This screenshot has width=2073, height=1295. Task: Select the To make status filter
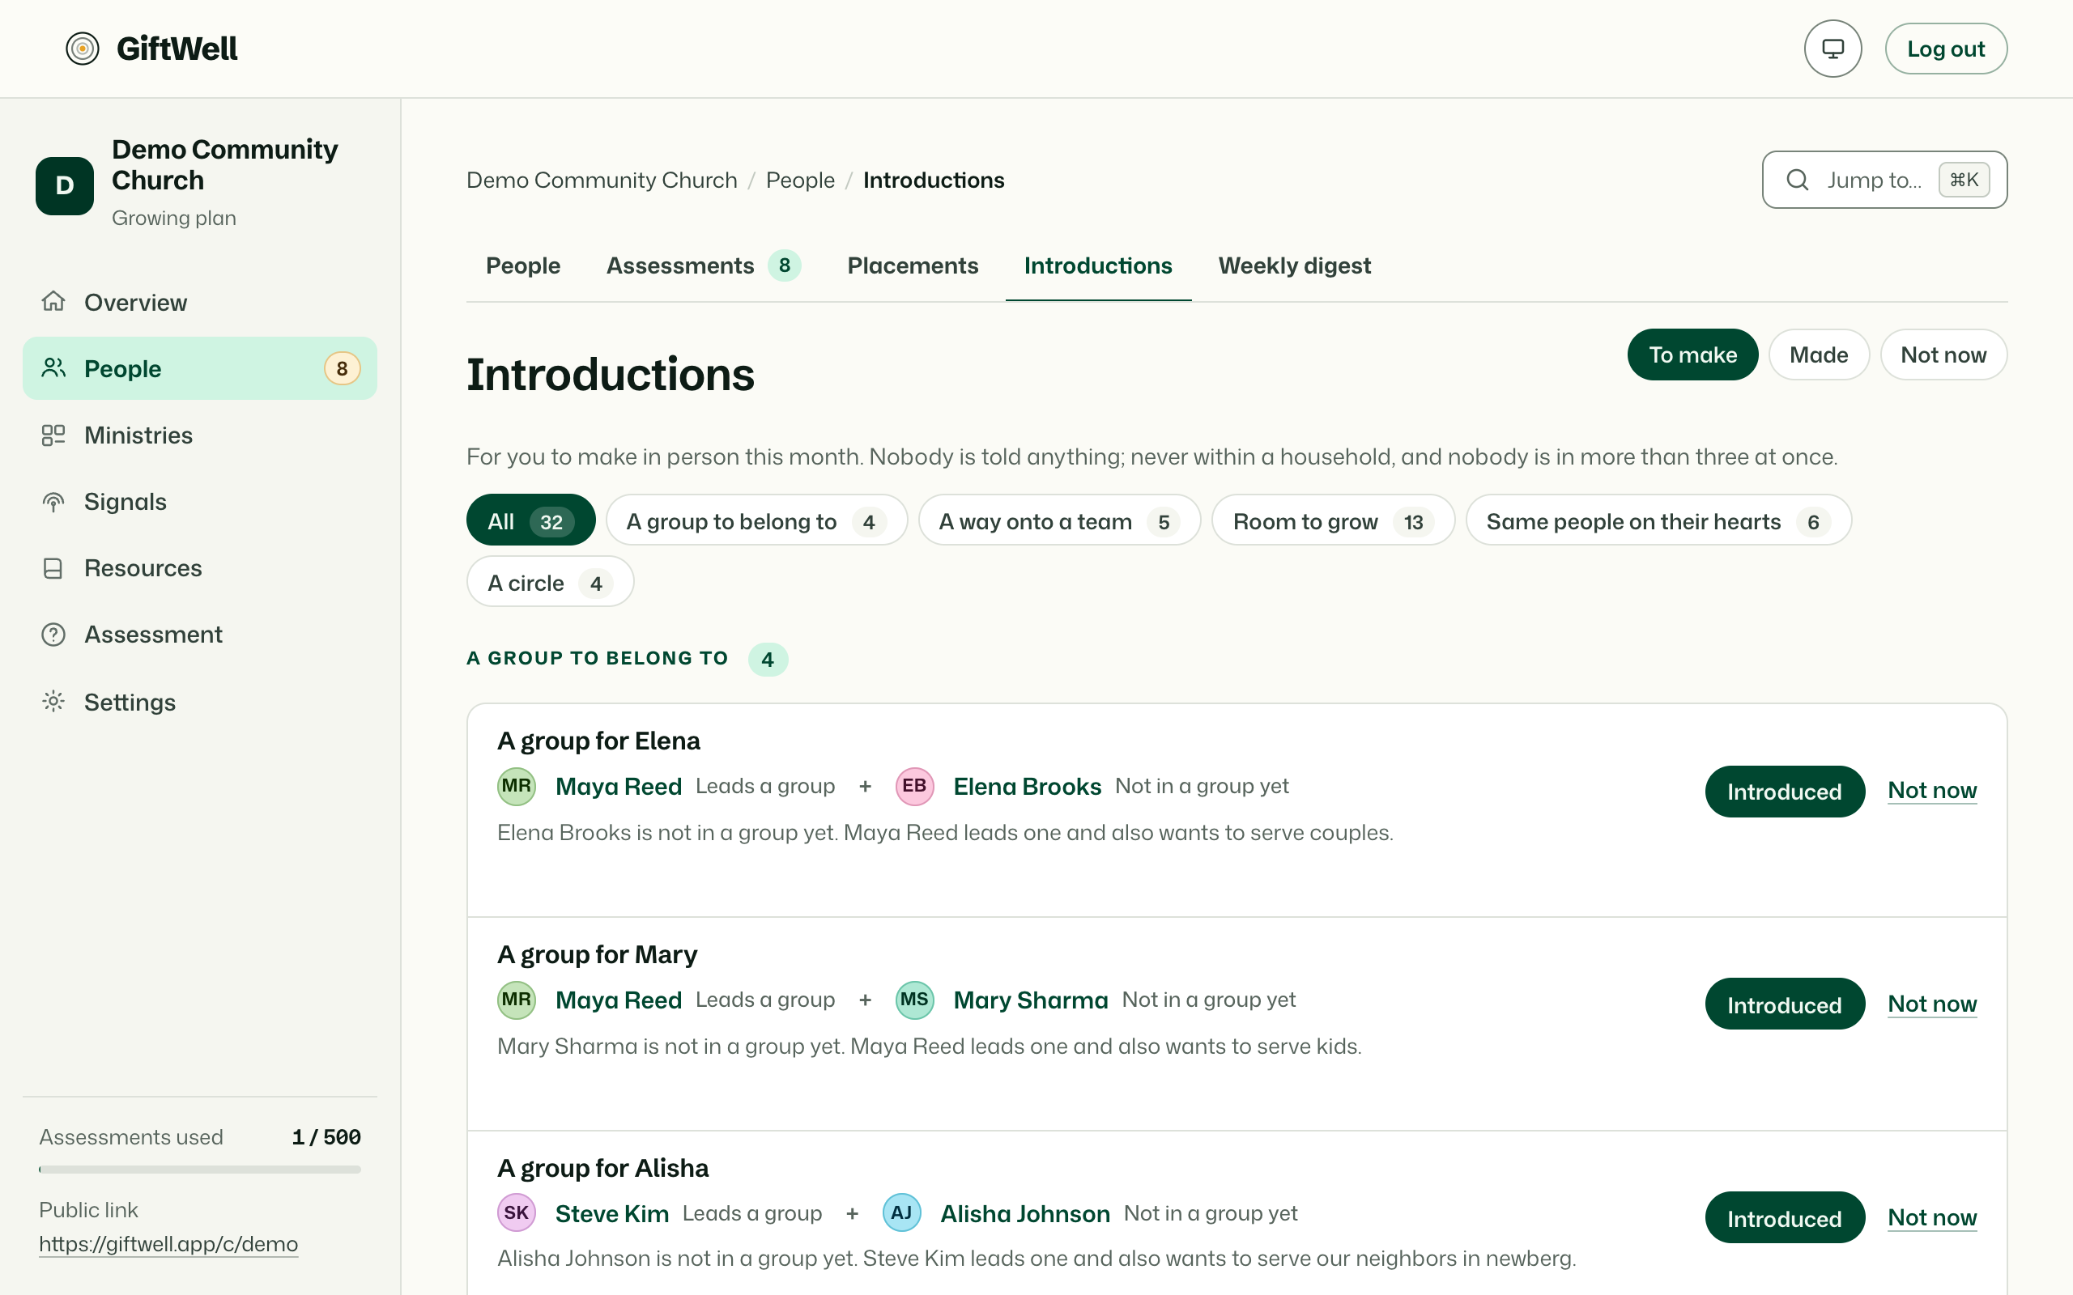(1692, 355)
